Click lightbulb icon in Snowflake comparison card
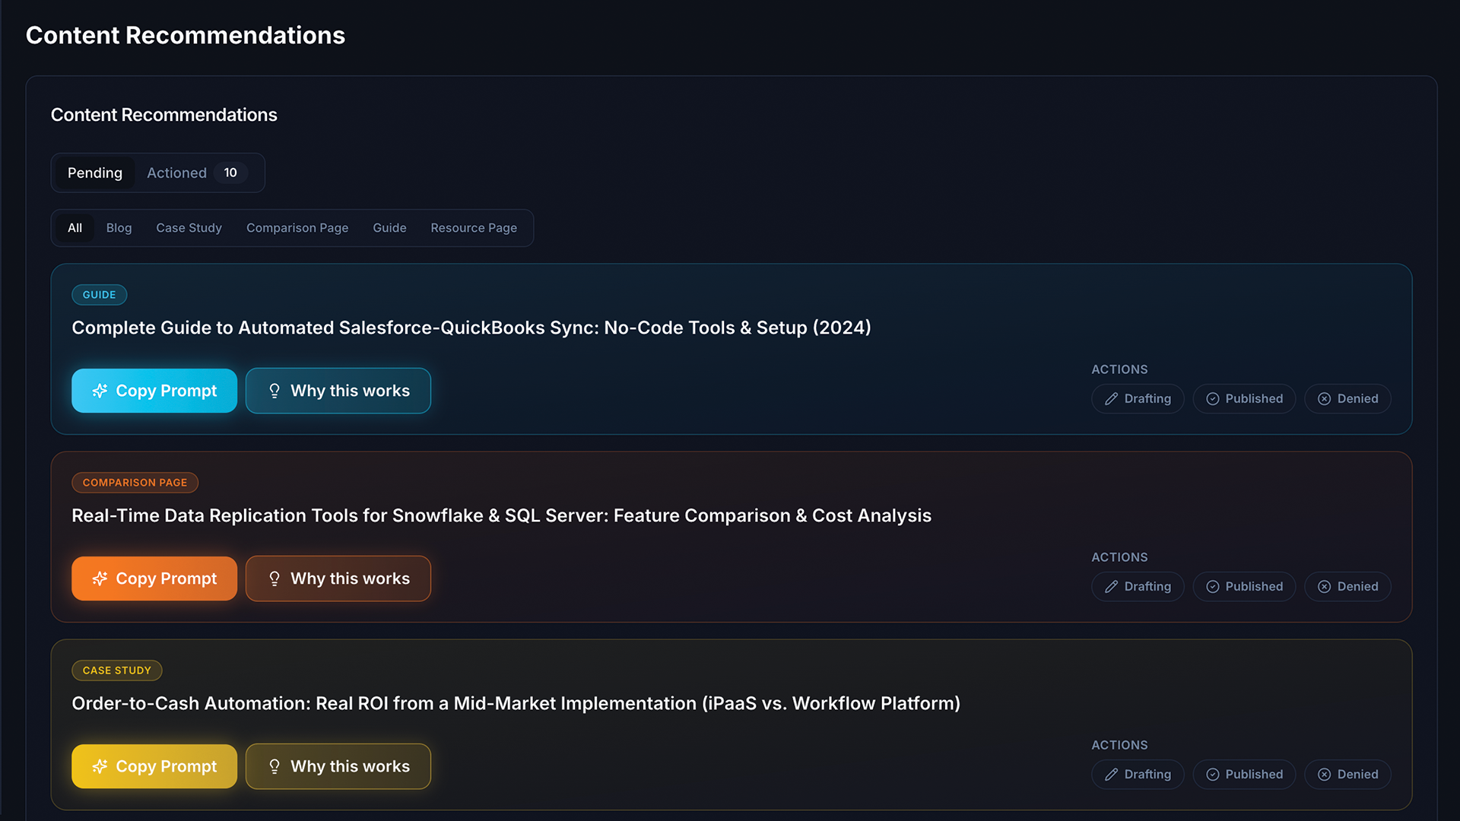 tap(275, 579)
